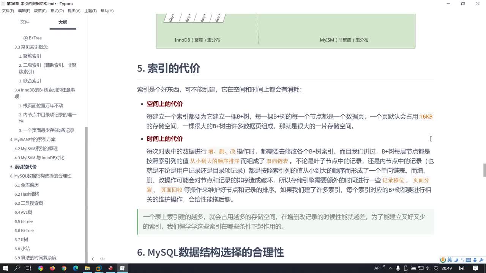The width and height of the screenshot is (486, 273).
Task: Jump to outline item 4.3 MyISAM 与 InnoDB对比
Action: click(x=39, y=158)
